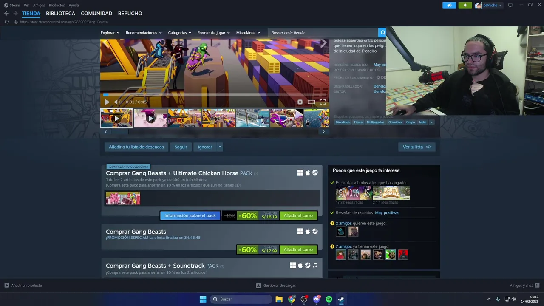Play the trailer video
544x306 pixels.
pos(107,102)
